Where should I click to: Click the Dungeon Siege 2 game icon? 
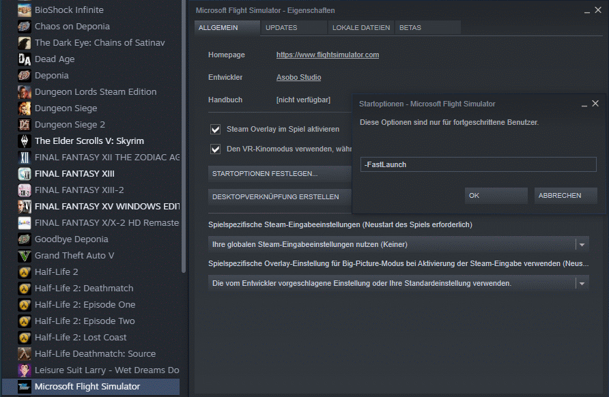[25, 125]
